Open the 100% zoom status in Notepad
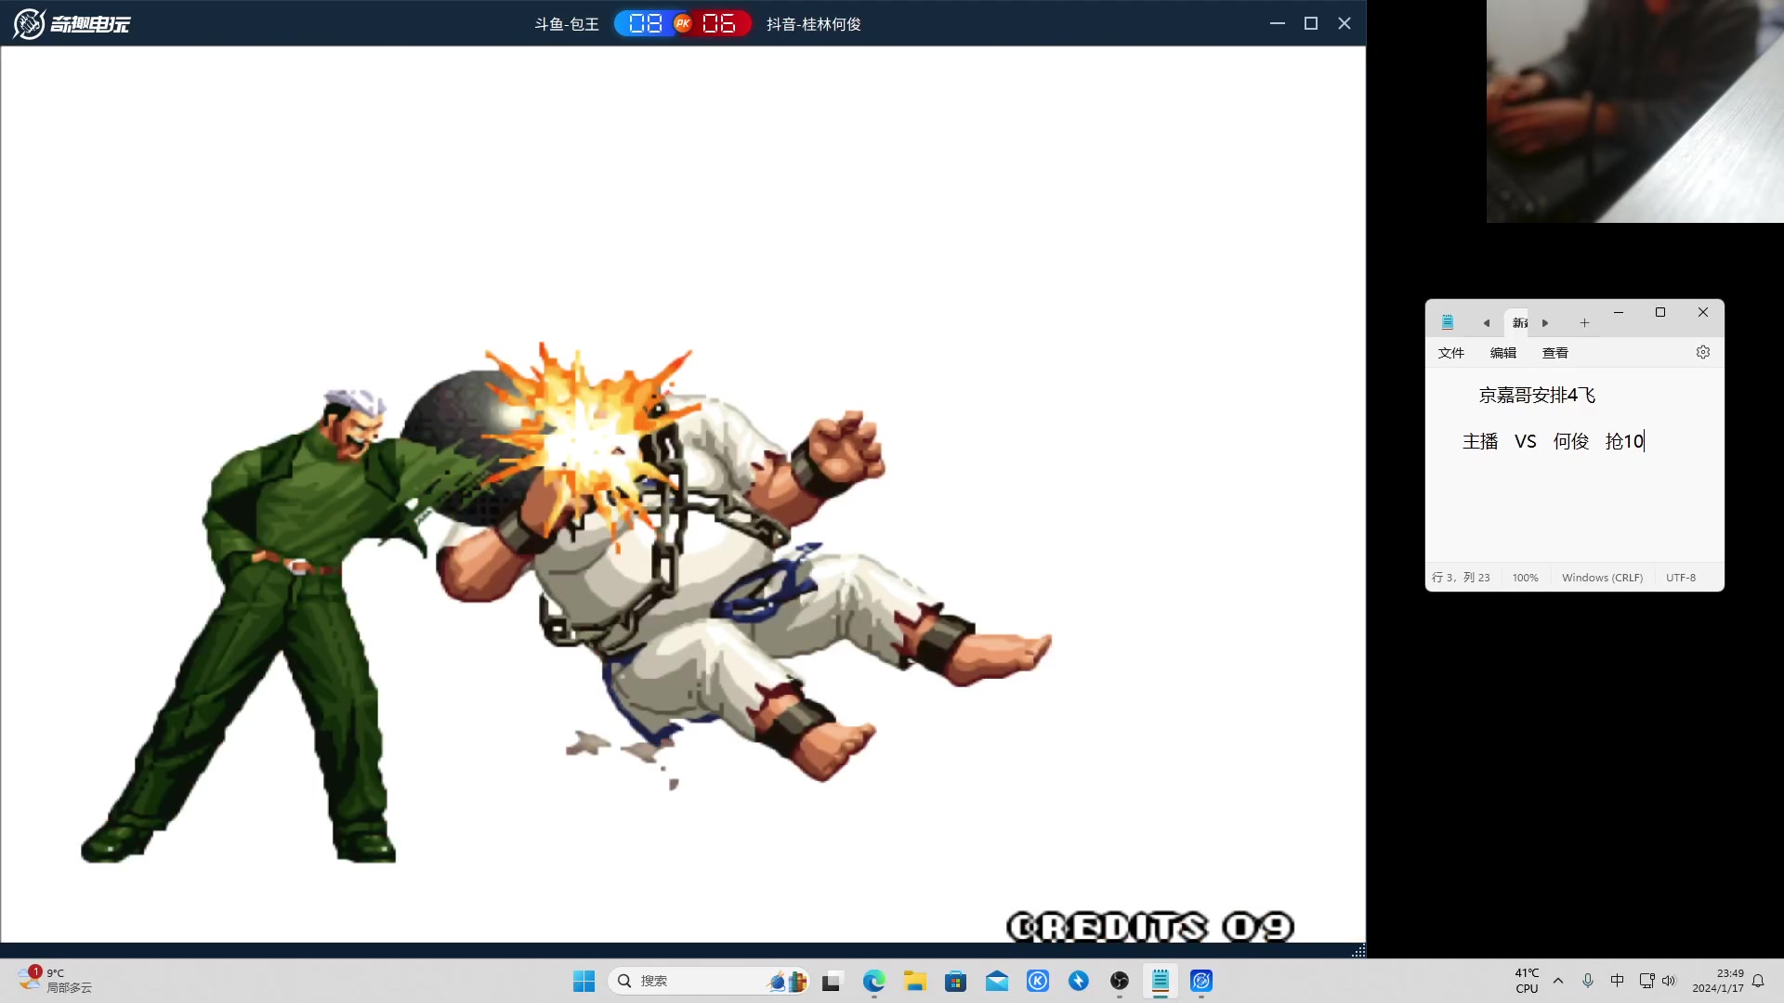This screenshot has height=1003, width=1784. (1525, 578)
